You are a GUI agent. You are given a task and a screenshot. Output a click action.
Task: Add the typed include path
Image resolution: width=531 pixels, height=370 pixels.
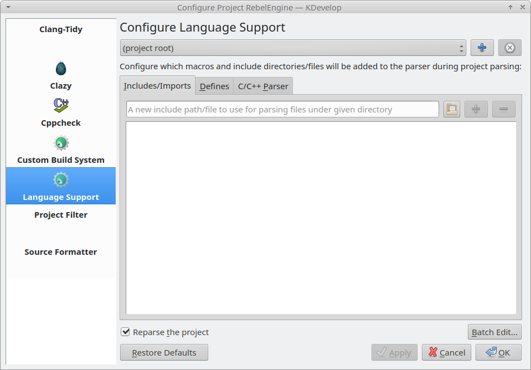pyautogui.click(x=476, y=109)
